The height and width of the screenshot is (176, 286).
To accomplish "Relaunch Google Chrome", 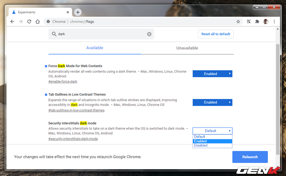I will [250, 157].
